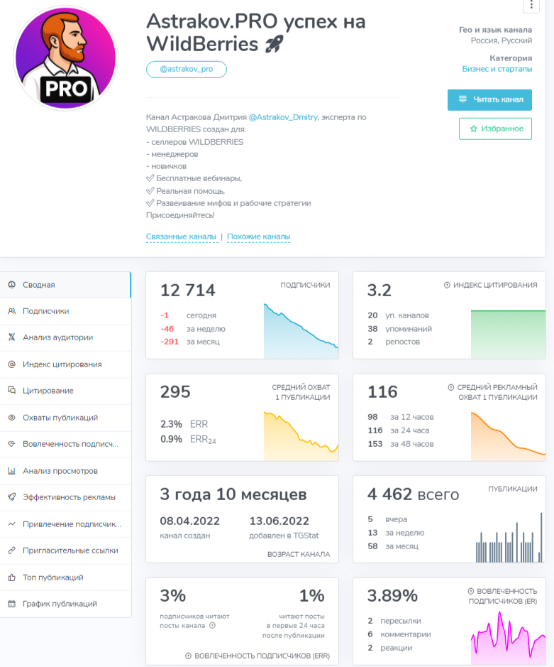Image resolution: width=554 pixels, height=667 pixels.
Task: Click info icon beside ВОВЛЕЧЕННОСТЬ ПОДПИСЧИКОВ (ERR)
Action: 188,656
